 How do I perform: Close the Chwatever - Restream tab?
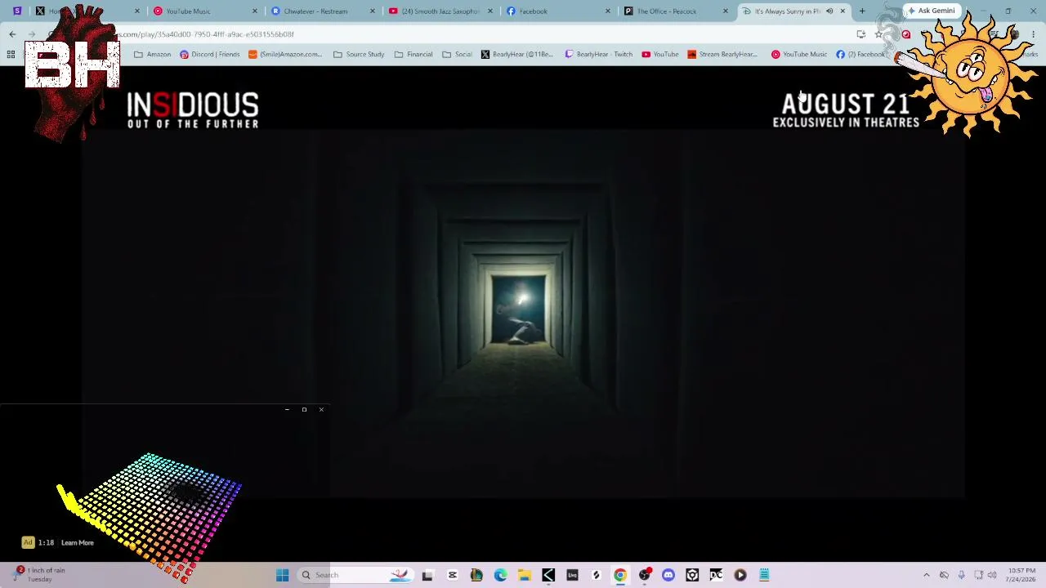(x=372, y=11)
